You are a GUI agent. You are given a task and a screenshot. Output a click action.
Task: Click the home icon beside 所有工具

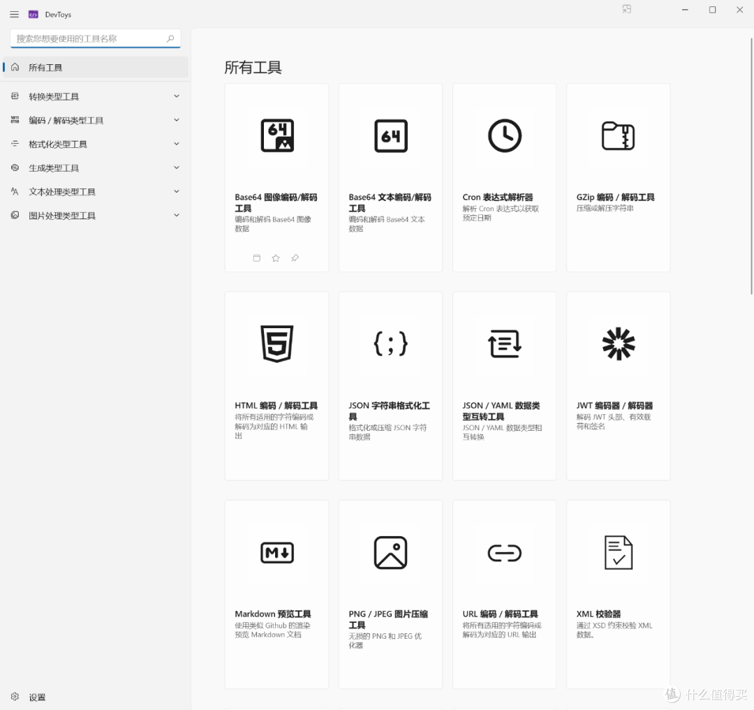click(15, 67)
